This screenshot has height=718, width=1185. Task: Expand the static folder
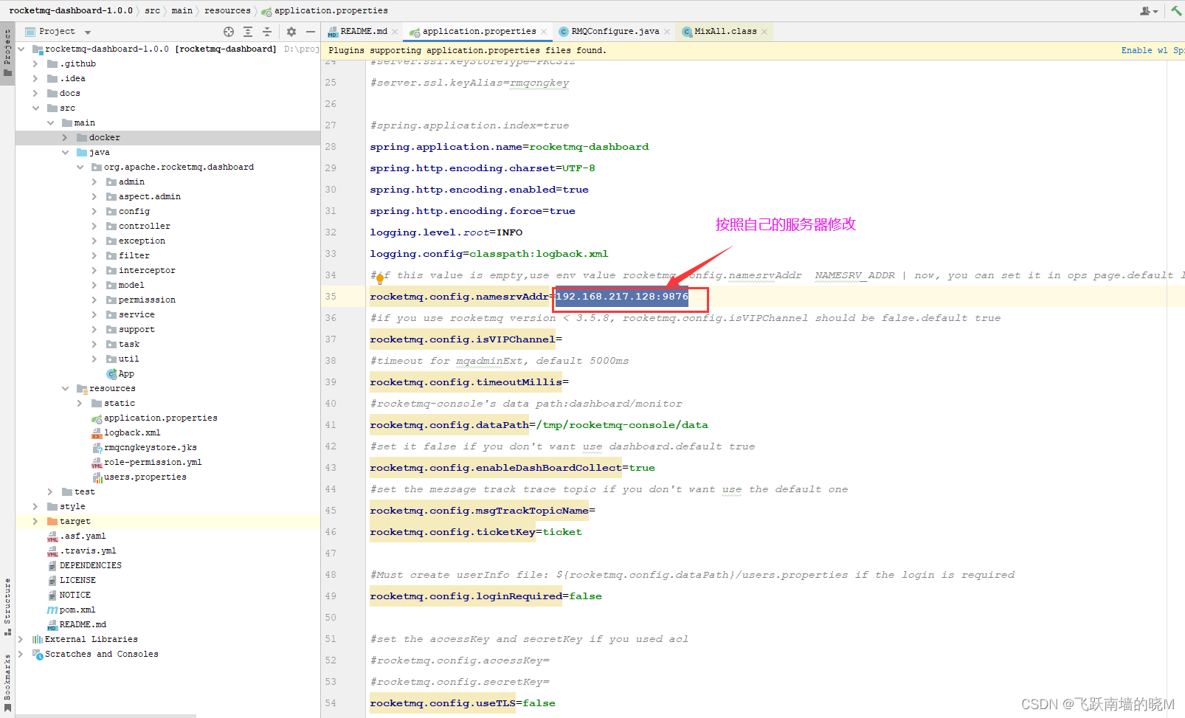click(x=80, y=404)
